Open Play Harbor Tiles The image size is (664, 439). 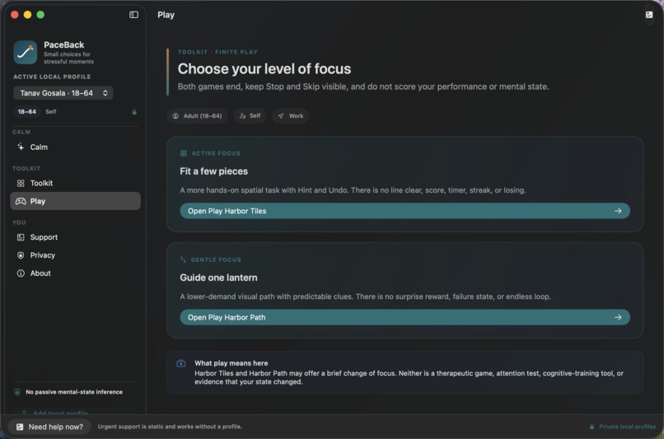tap(404, 211)
